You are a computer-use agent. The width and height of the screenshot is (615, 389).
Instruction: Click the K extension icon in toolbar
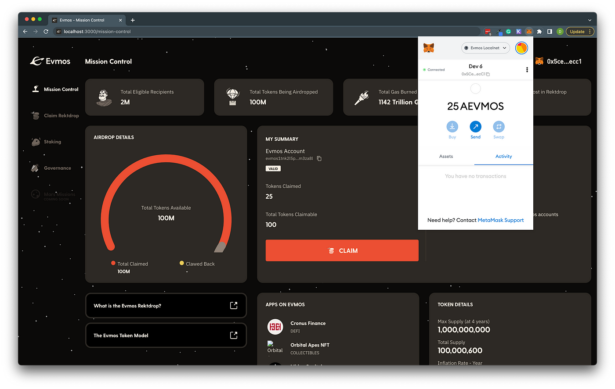[x=518, y=32]
